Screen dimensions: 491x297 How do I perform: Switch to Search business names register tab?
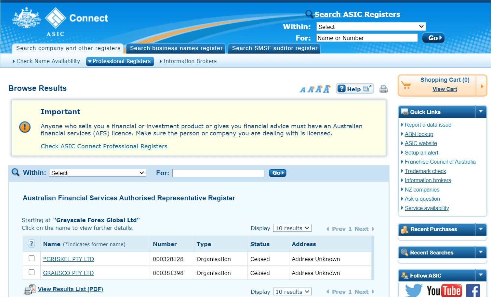pyautogui.click(x=176, y=48)
